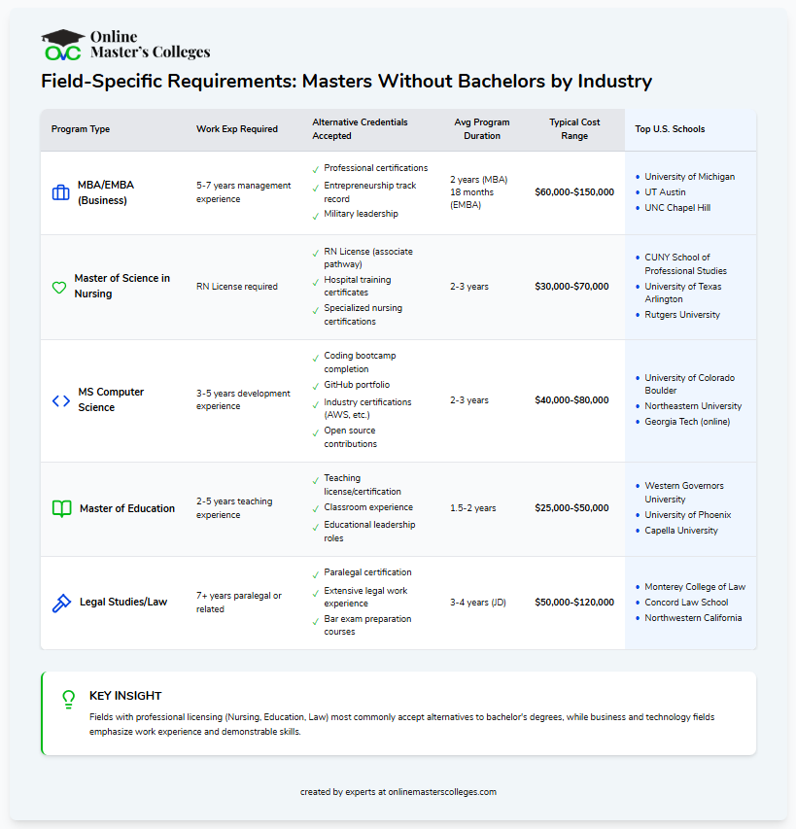Click Western Governors University entry
The width and height of the screenshot is (796, 829).
tap(684, 492)
